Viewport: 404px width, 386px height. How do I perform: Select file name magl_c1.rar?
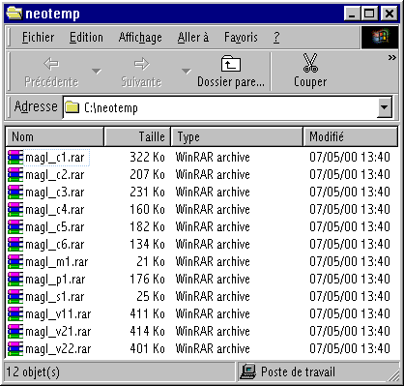(x=55, y=158)
